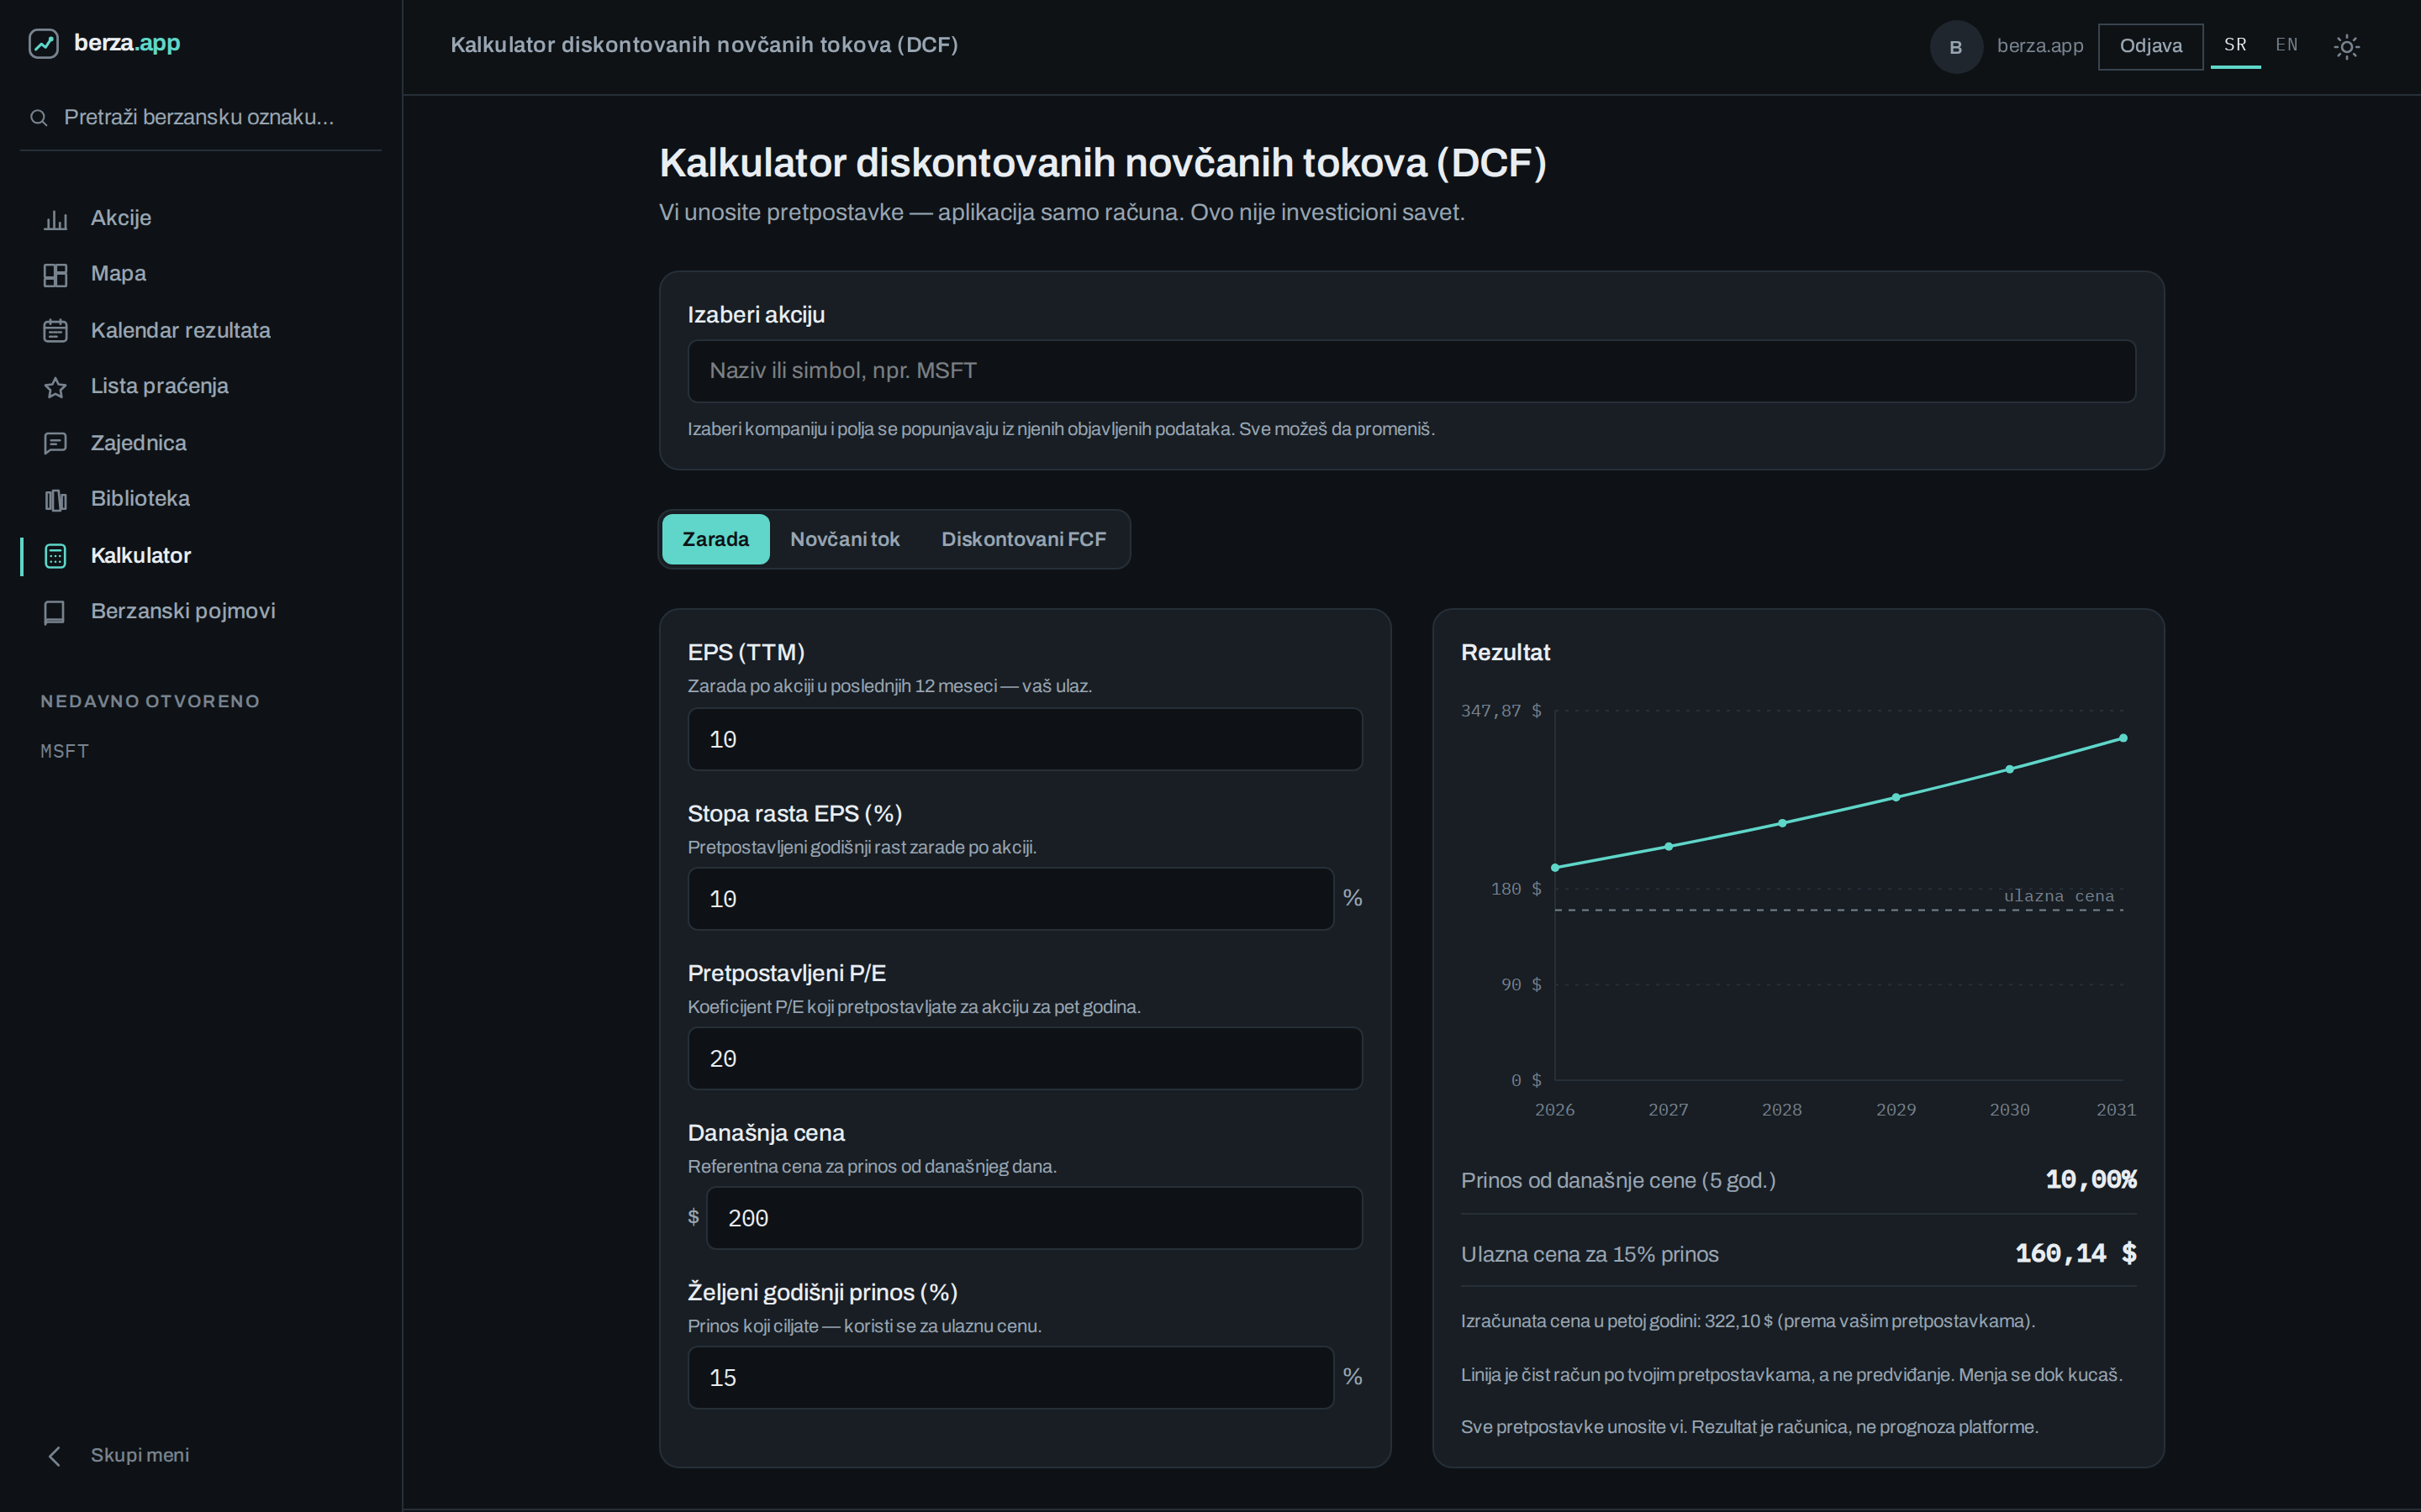Focus the Pretraži berzansku oznaku search field
This screenshot has width=2421, height=1512.
(200, 118)
